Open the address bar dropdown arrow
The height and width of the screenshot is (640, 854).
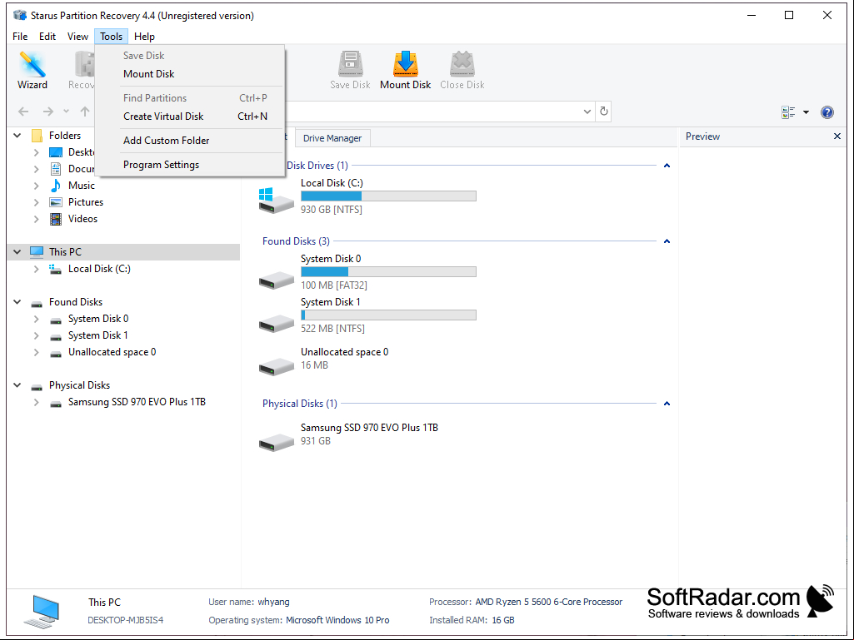587,112
